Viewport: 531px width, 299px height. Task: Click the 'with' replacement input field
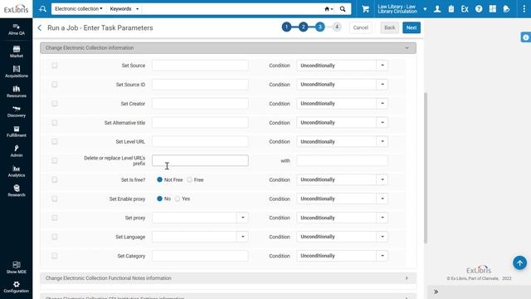[342, 160]
